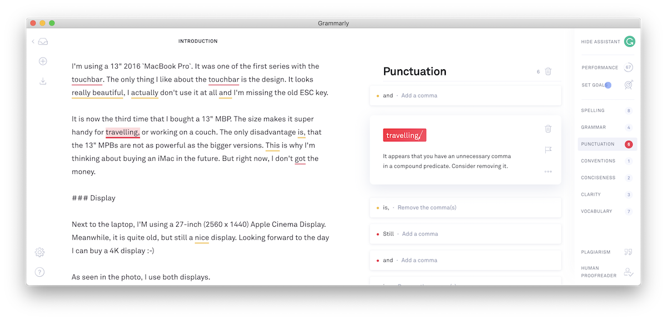Select the Conciseness category

(606, 178)
